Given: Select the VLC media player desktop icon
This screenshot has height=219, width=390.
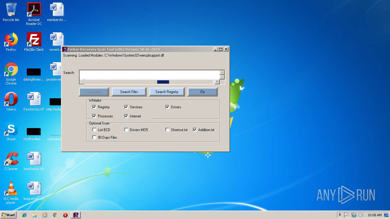Looking at the screenshot, I should 11,193.
